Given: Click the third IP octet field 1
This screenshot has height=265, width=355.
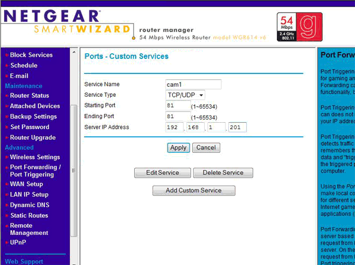Looking at the screenshot, I should 217,127.
